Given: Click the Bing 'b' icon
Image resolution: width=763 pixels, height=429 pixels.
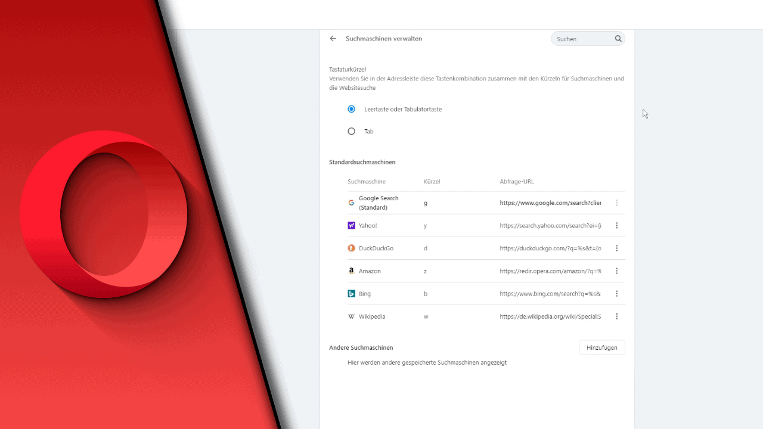Looking at the screenshot, I should click(x=352, y=294).
